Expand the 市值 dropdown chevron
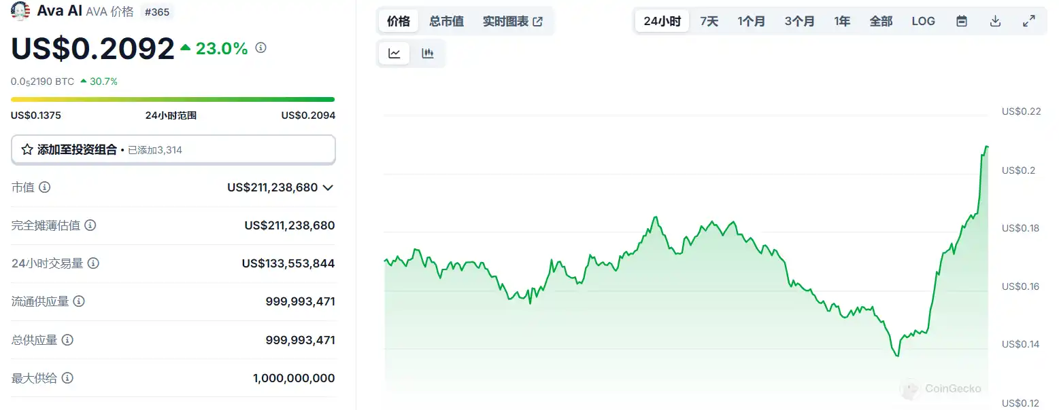Viewport: 1059px width, 410px height. (x=328, y=187)
